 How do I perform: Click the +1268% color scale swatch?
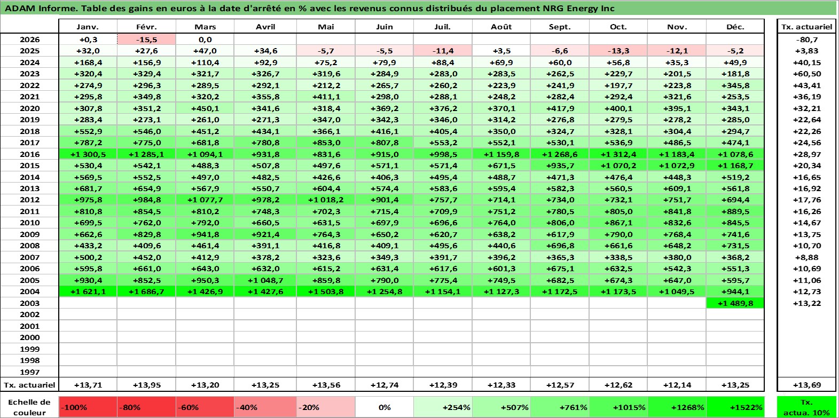677,407
